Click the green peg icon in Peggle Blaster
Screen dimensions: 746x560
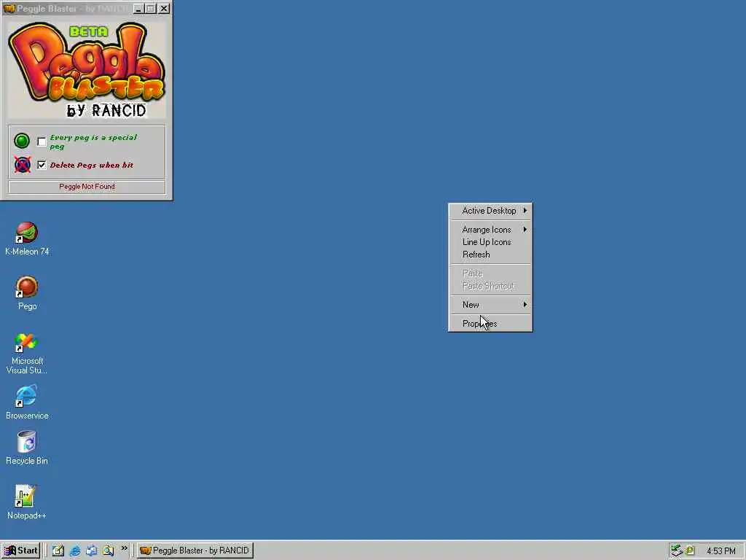pyautogui.click(x=22, y=141)
